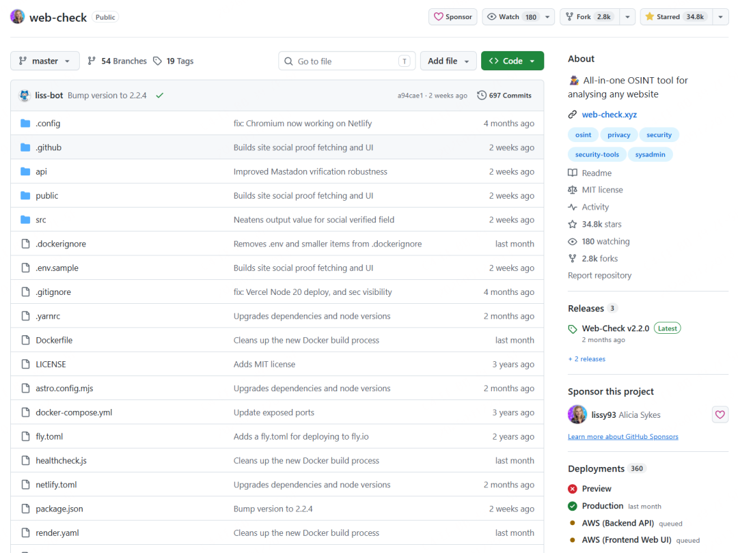Open the Readme link in About
738x553 pixels.
click(590, 173)
